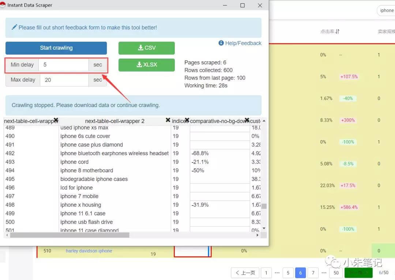The image size is (395, 280).
Task: Download scraped data as CSV
Action: point(146,48)
